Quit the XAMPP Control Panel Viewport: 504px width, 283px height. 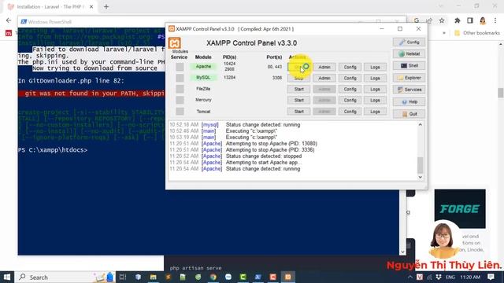[409, 114]
